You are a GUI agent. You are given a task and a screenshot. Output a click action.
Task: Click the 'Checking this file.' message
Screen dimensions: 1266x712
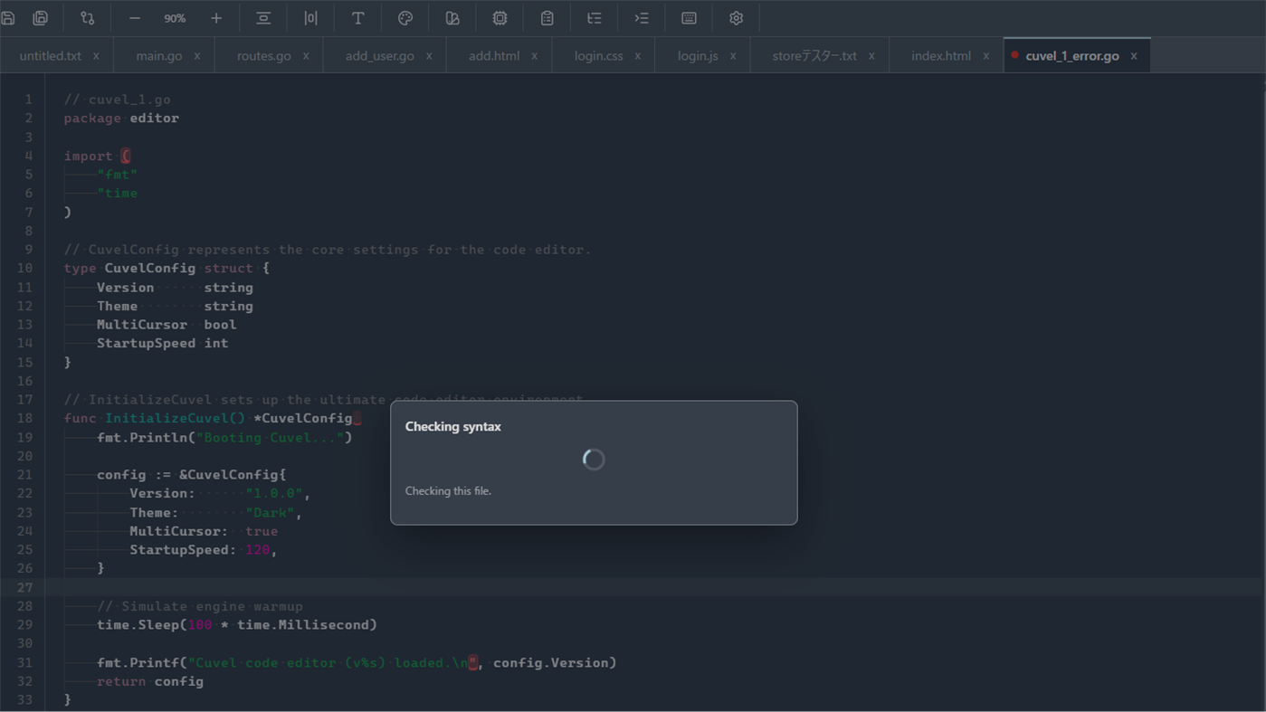click(448, 490)
